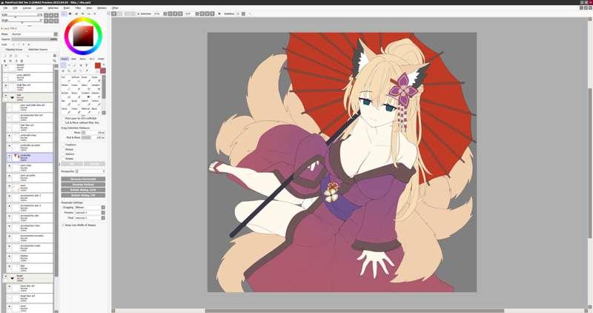
Task: Toggle the horizontal view flip icon
Action: point(219,13)
